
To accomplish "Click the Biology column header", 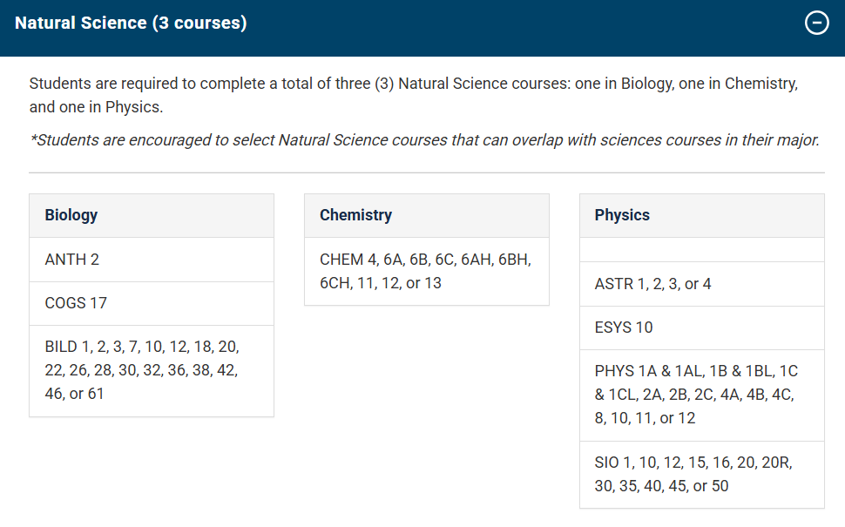I will 71,215.
